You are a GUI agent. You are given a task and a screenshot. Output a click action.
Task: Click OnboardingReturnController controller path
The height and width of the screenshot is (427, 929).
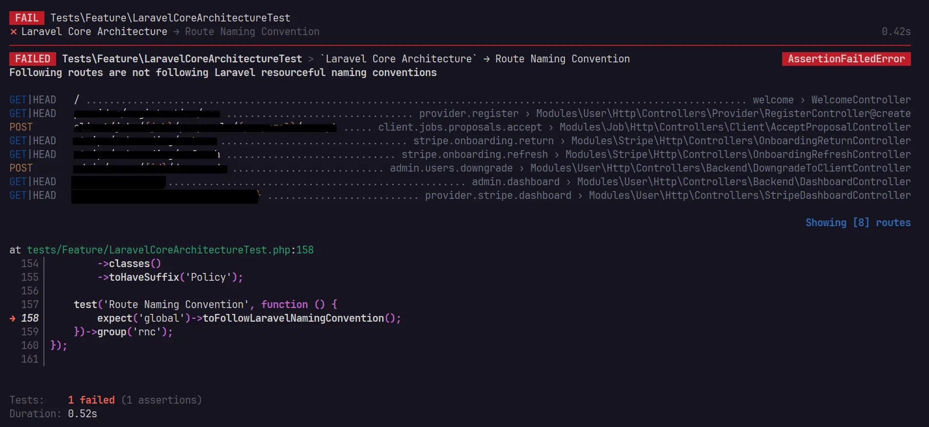pos(741,141)
